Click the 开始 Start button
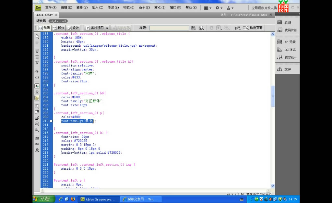 click(x=44, y=199)
